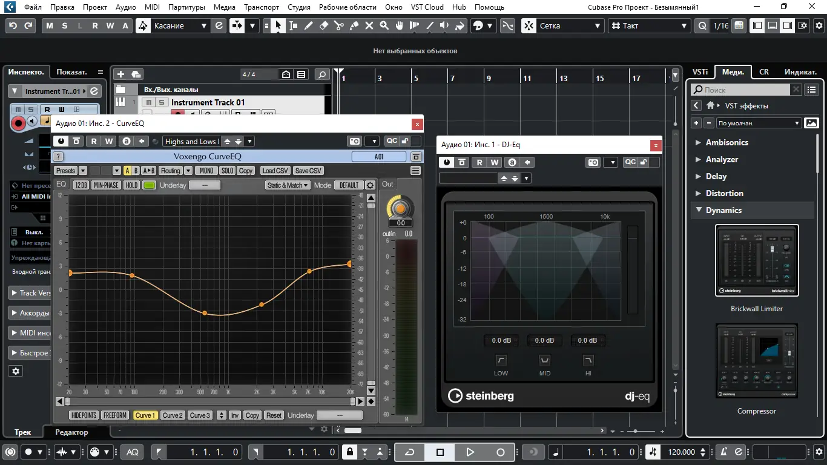Select the Object Selection arrow tool
Screen dimensions: 827x465
tap(278, 26)
